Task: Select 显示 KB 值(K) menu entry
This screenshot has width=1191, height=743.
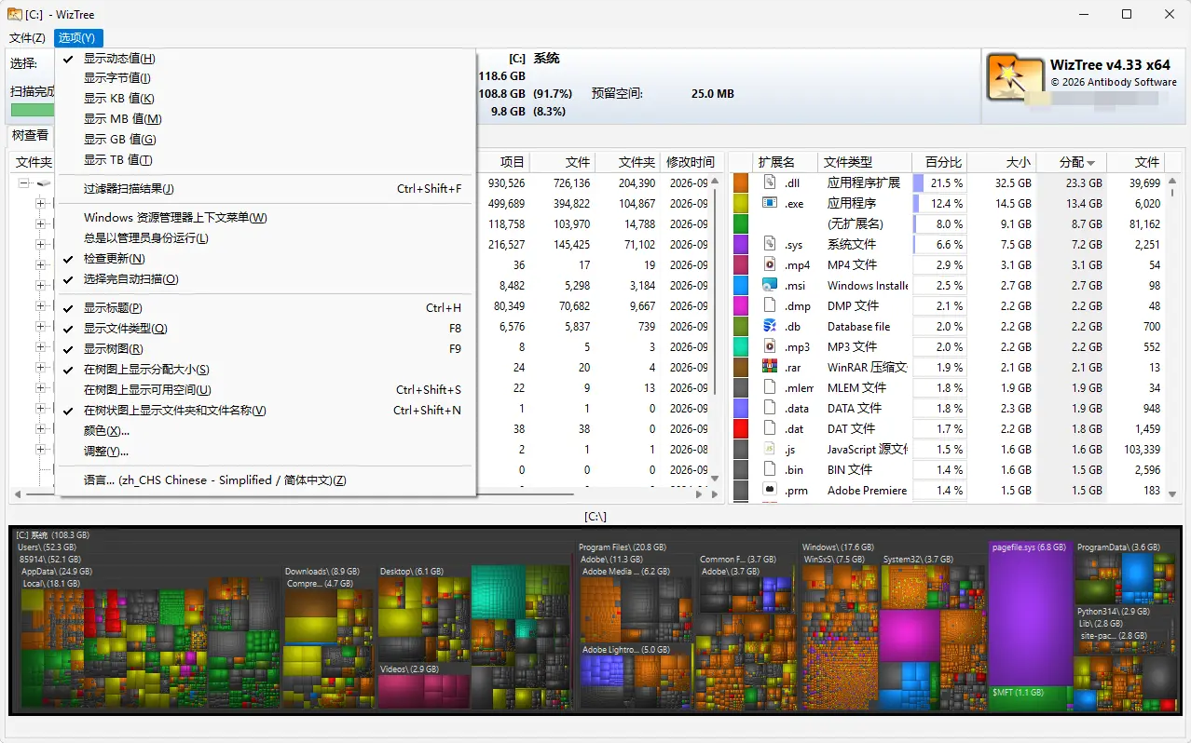Action: [x=266, y=99]
